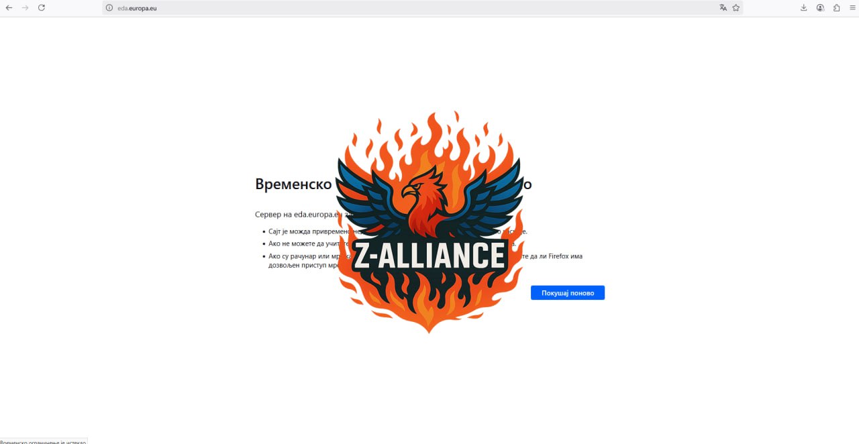Bookmark this page with the star icon
Image resolution: width=859 pixels, height=444 pixels.
(x=736, y=8)
